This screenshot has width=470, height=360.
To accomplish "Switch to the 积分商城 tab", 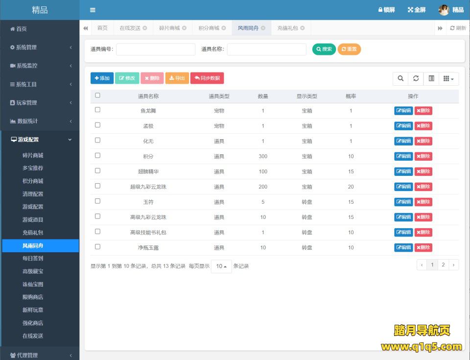I will point(209,28).
